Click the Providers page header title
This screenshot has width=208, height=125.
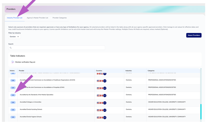pyautogui.click(x=11, y=9)
